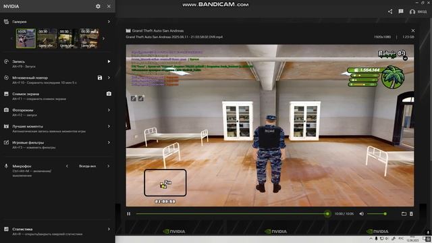
Task: Click the Лучшие моменты highlights icon
Action: tap(6, 126)
